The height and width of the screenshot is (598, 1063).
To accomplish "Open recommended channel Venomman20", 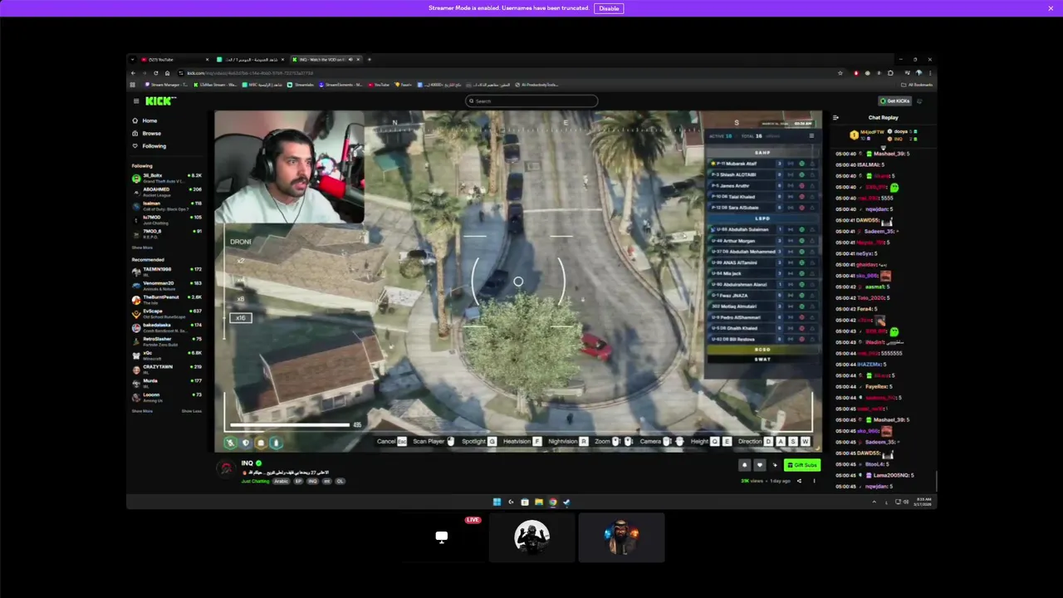I will tap(166, 285).
